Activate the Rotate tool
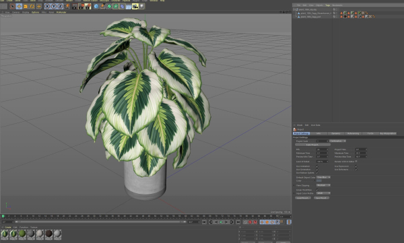Screen dimensions: 404x243 (32, 7)
